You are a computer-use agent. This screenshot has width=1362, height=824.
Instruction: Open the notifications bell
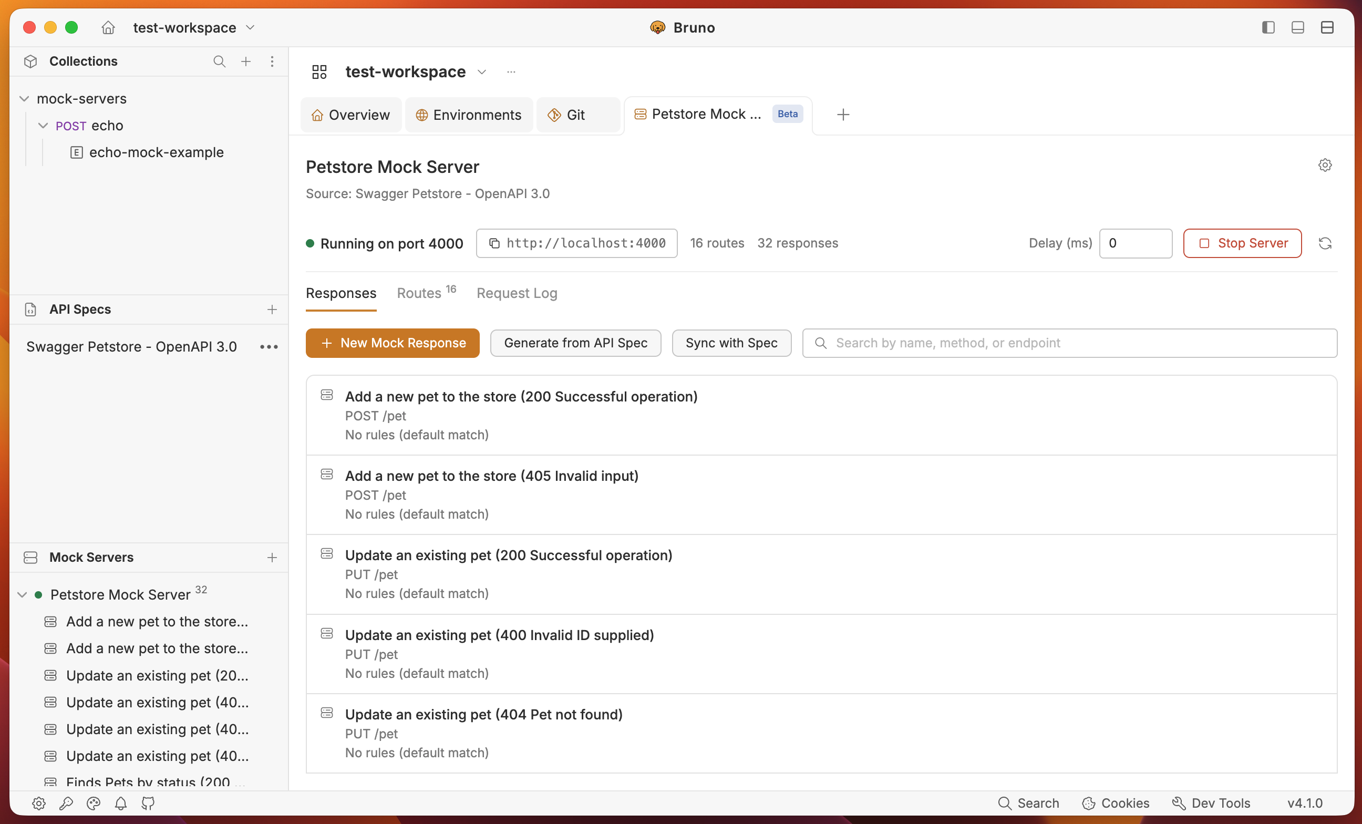(121, 803)
